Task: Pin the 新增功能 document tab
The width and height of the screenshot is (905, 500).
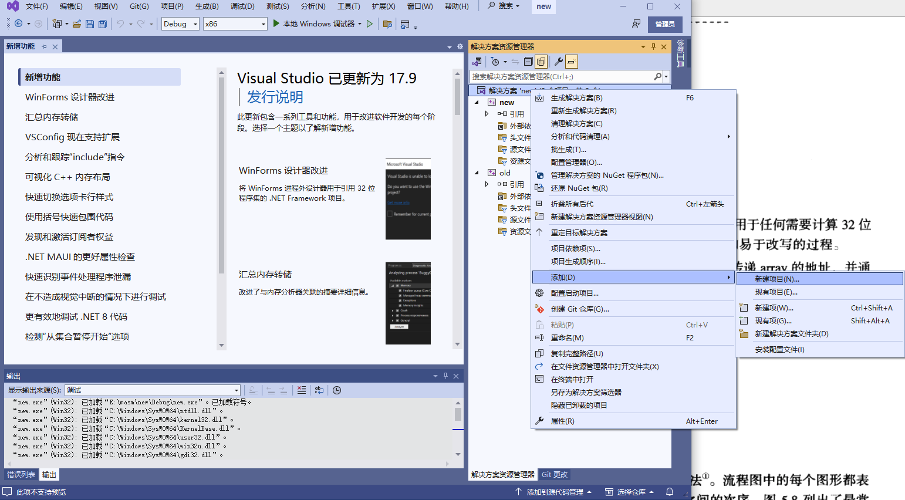Action: [x=44, y=46]
